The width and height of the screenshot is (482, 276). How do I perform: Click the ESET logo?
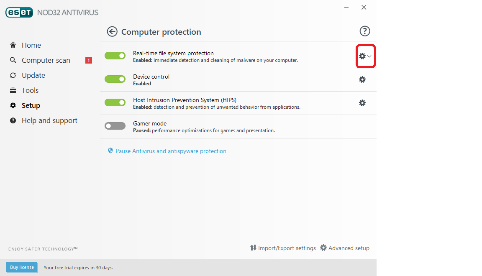coord(19,13)
